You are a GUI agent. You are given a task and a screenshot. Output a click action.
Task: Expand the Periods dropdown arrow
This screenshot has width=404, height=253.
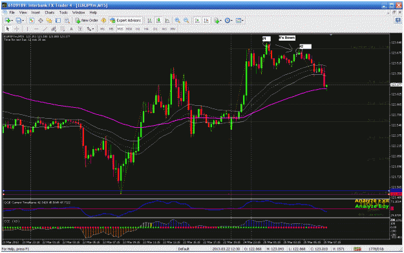pyautogui.click(x=231, y=21)
